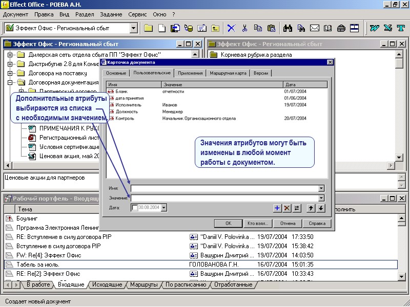This screenshot has width=410, height=307.
Task: Switch to the Основные tab
Action: (x=116, y=73)
